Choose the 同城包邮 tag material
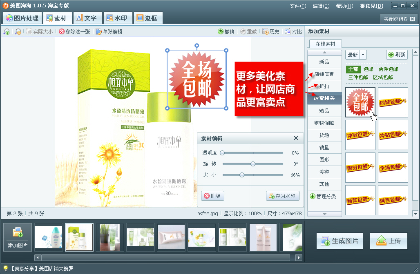The width and height of the screenshot is (420, 274). click(393, 102)
